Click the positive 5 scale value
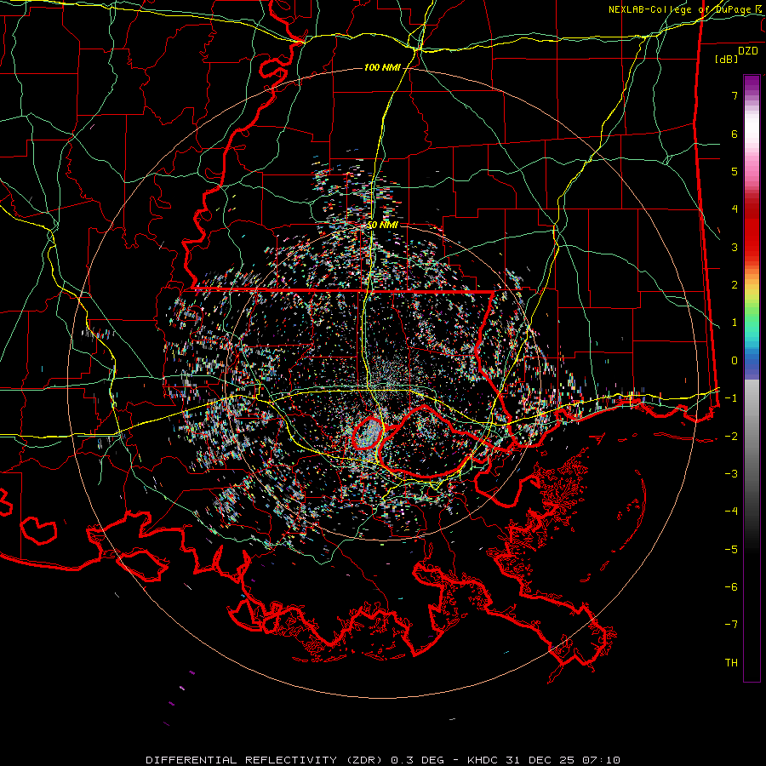The image size is (766, 766). click(x=735, y=171)
